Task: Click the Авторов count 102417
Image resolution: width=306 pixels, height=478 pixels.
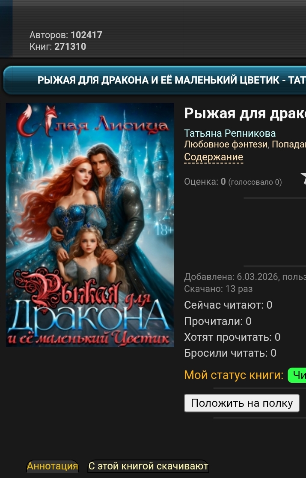Action: [86, 35]
